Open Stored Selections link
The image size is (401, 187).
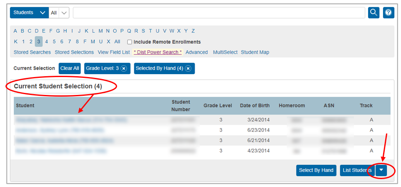click(x=74, y=52)
